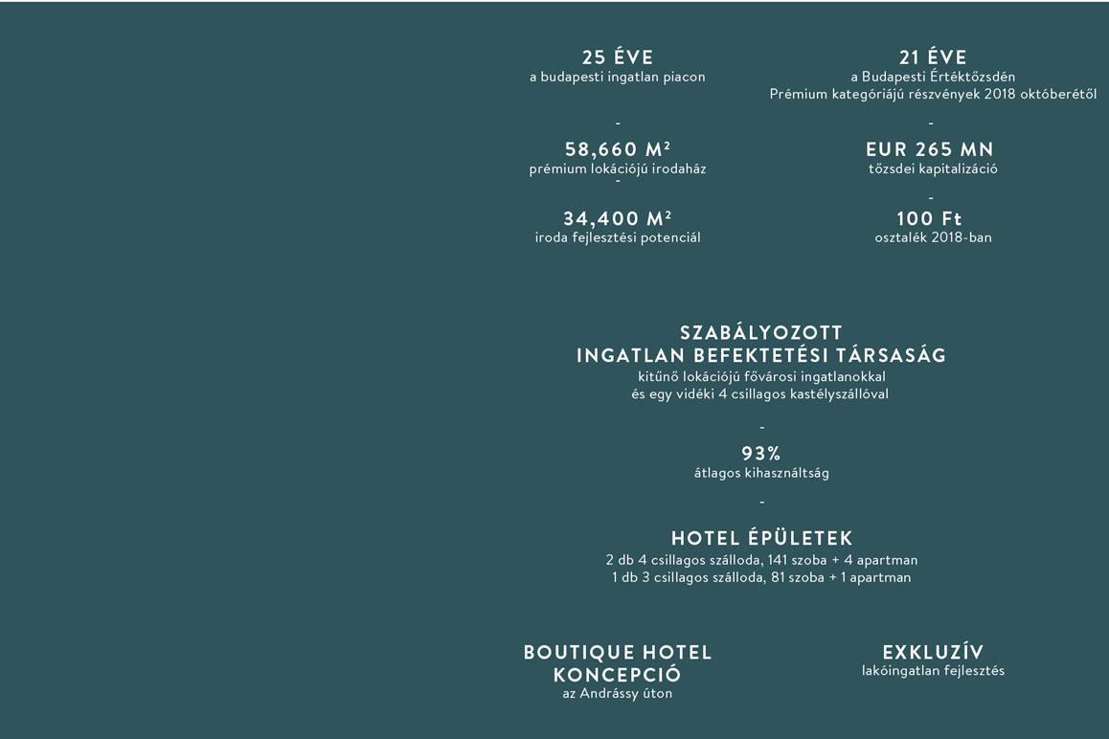Select the "100 Ft" dividend figure
The height and width of the screenshot is (739, 1109).
(929, 218)
